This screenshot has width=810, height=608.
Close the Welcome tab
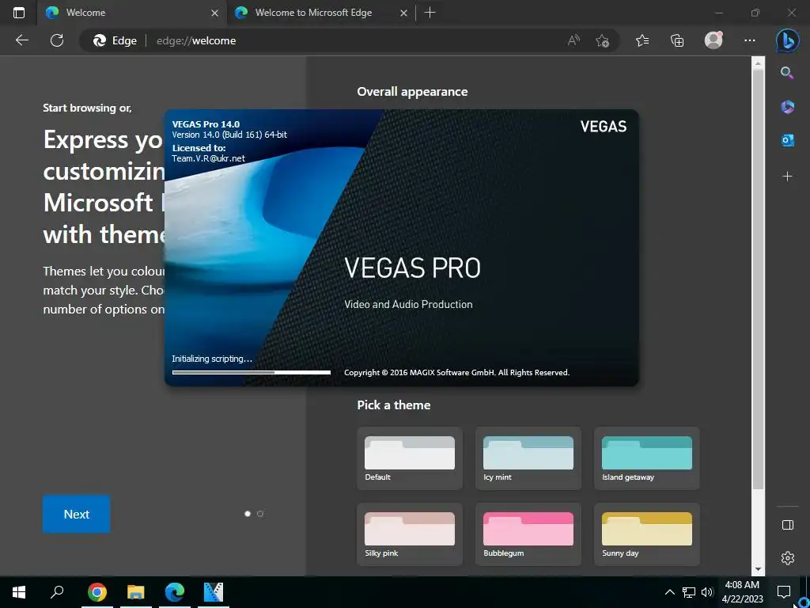(x=214, y=13)
